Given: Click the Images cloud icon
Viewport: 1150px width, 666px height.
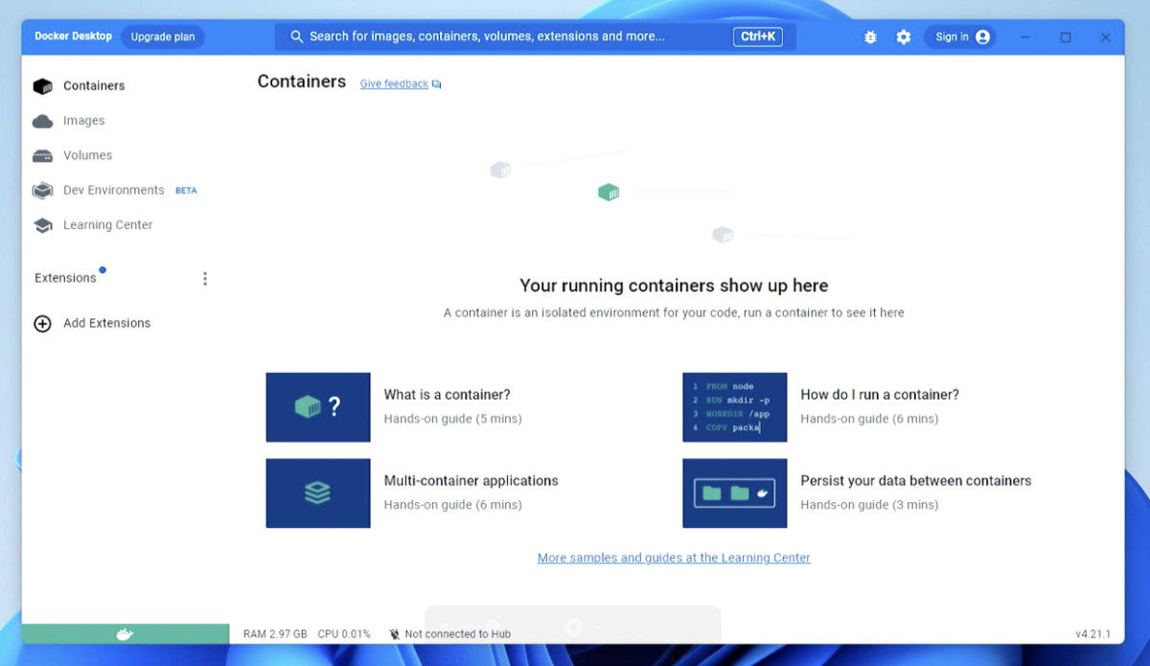Looking at the screenshot, I should click(x=42, y=121).
